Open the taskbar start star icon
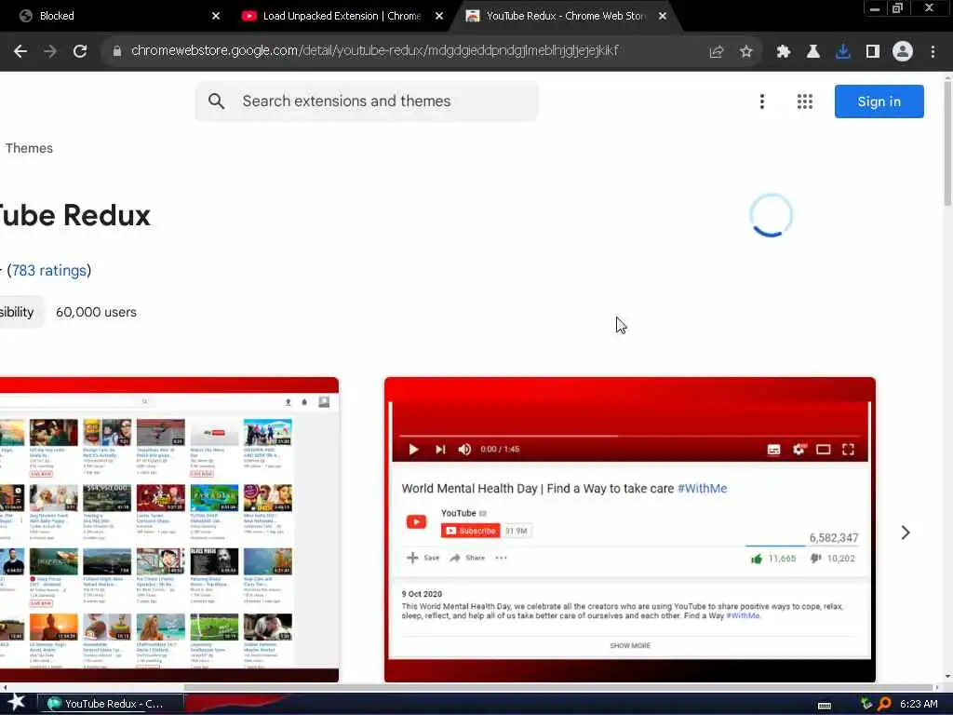The width and height of the screenshot is (953, 715). 16,703
